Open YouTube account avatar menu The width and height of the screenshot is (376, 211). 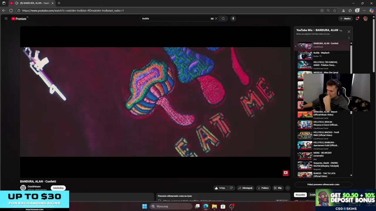(365, 18)
